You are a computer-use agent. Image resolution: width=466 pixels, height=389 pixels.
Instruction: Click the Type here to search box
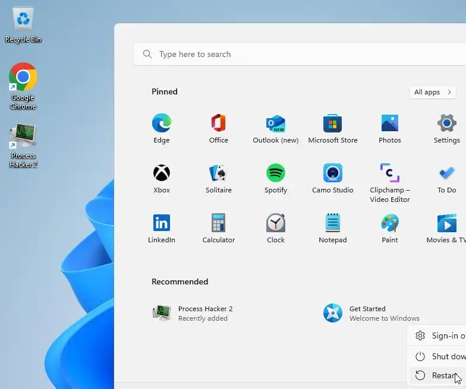pyautogui.click(x=300, y=54)
